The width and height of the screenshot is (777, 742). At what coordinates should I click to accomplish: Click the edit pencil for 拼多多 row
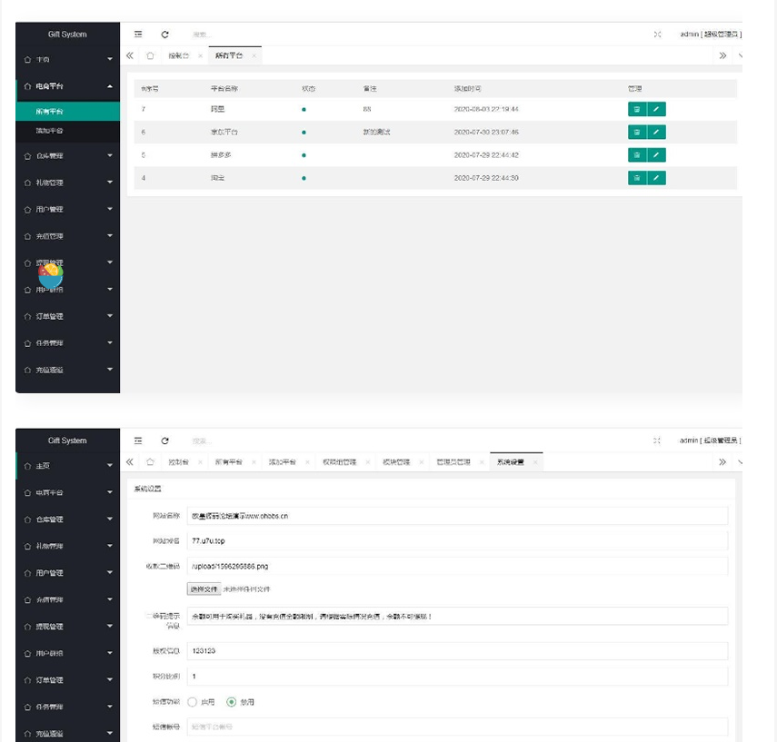click(x=658, y=155)
